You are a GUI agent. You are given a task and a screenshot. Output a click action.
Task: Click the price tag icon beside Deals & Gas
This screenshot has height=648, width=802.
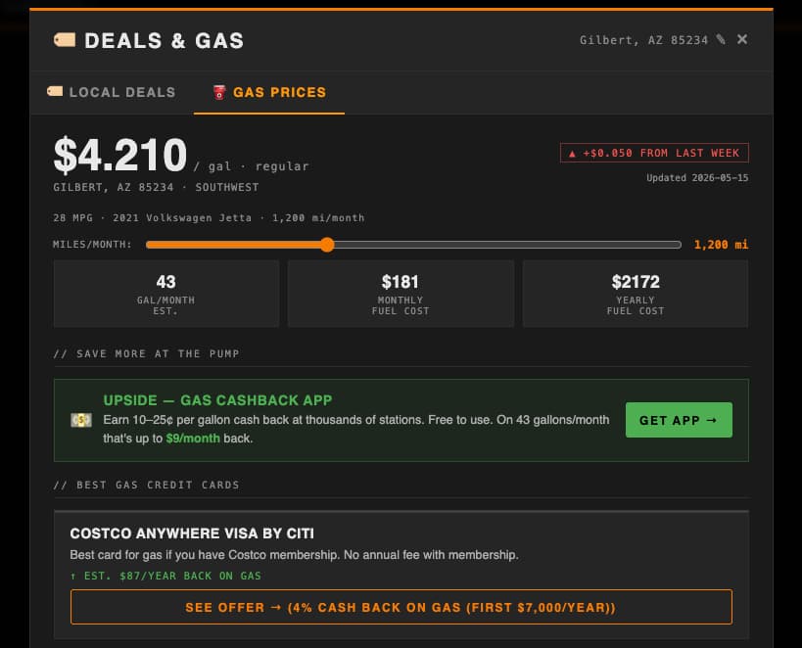[65, 40]
